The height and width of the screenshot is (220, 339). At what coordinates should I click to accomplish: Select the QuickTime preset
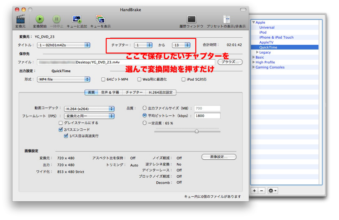pyautogui.click(x=268, y=47)
